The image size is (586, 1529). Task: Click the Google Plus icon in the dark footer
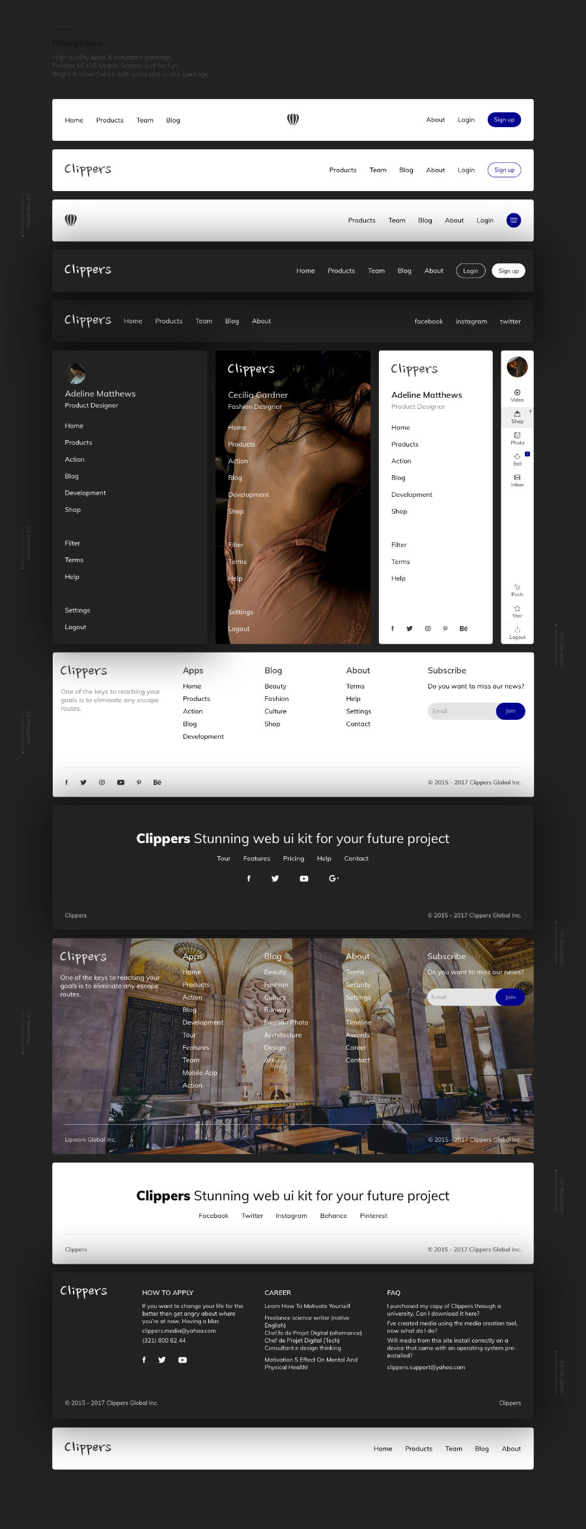point(333,878)
